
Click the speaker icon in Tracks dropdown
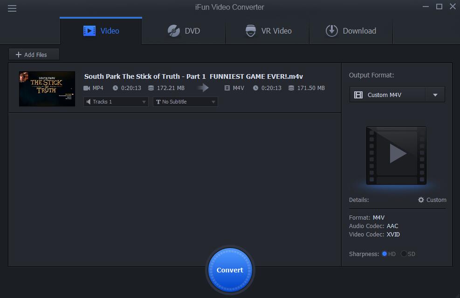(x=88, y=102)
